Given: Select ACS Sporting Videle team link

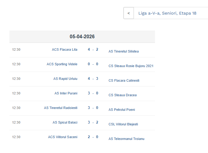Looking at the screenshot, I should [x=62, y=64].
